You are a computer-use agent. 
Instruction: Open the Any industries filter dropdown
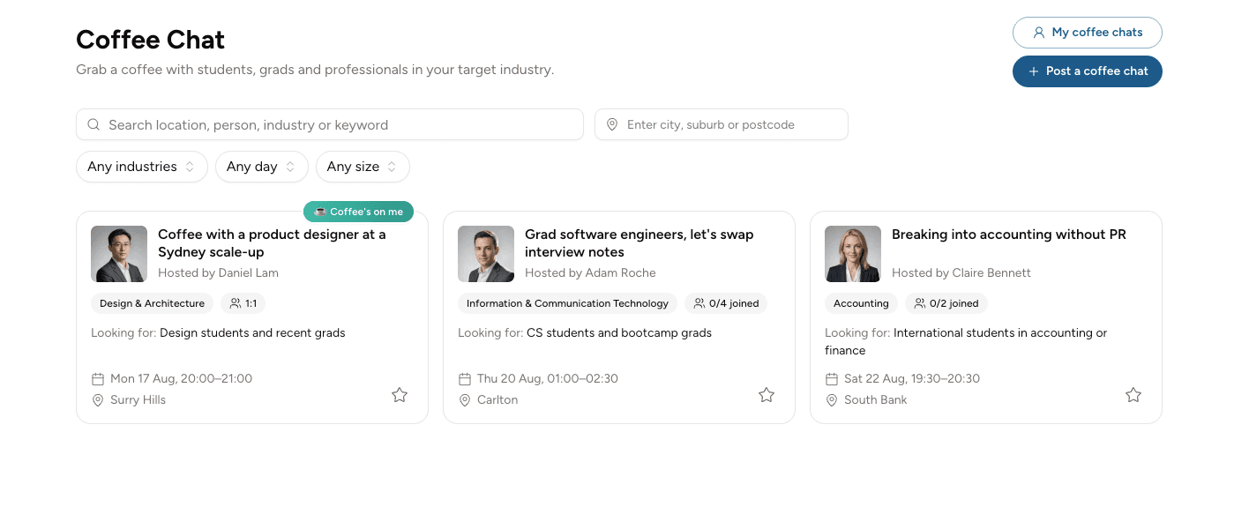142,167
